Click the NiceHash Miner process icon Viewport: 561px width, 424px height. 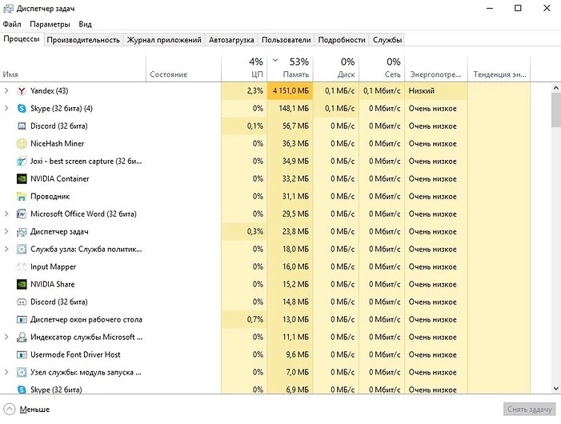point(22,144)
